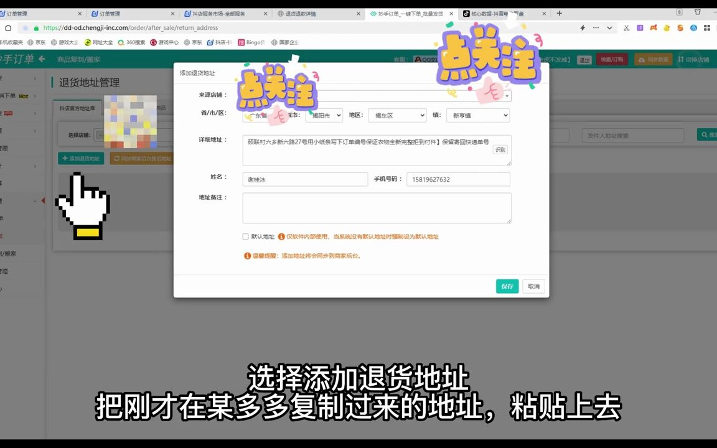
Task: Click the 同步商家后台售后地址 refresh icon
Action: 117,158
